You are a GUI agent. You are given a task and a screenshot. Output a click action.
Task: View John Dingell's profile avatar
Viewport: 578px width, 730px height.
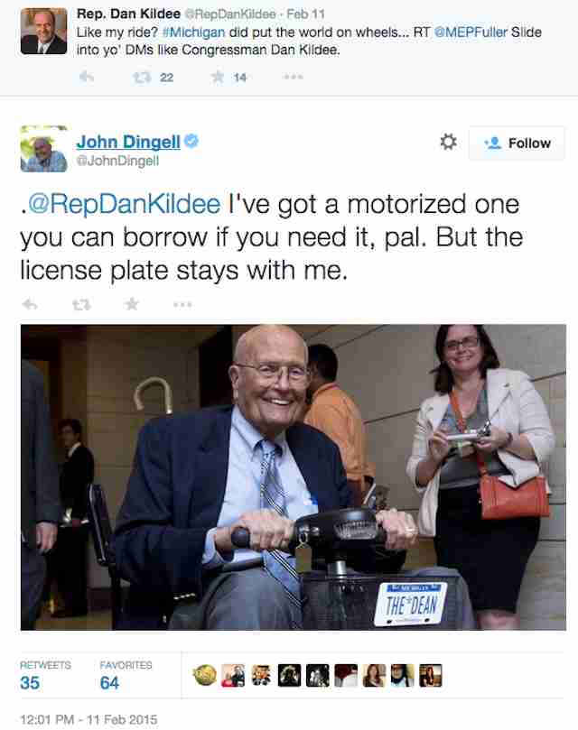pyautogui.click(x=44, y=149)
